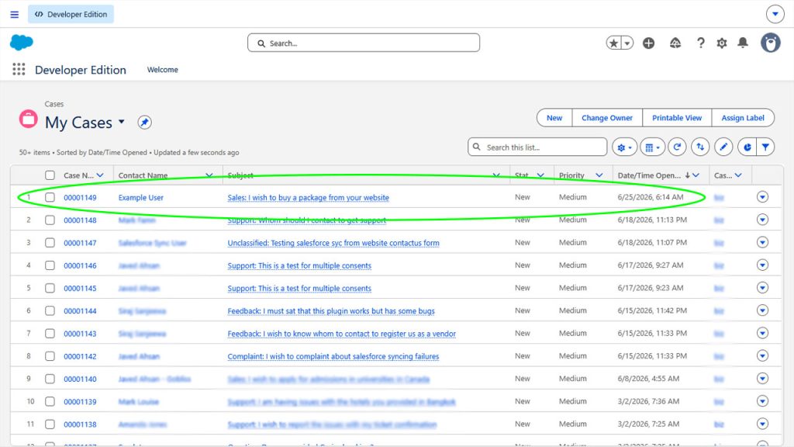Open 'Sales: I wish to buy a package' subject

tap(308, 198)
